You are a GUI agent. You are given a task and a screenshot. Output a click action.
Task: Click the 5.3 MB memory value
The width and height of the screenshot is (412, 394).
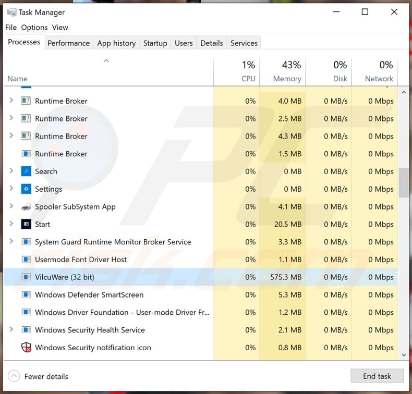(x=290, y=295)
